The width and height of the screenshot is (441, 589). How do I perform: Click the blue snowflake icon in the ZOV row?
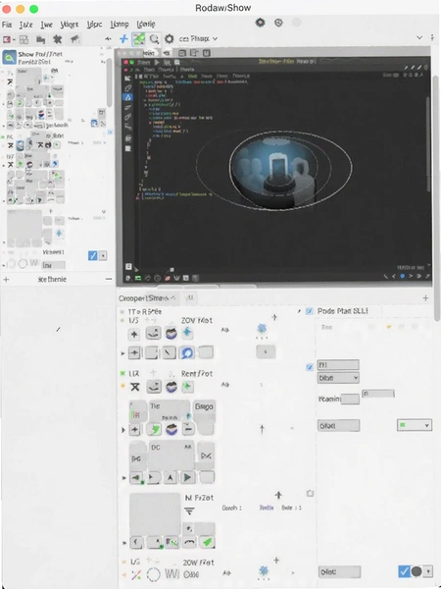click(x=262, y=329)
